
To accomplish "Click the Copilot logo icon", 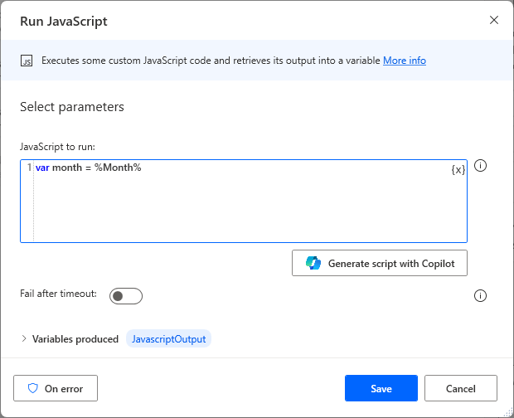I will [313, 263].
